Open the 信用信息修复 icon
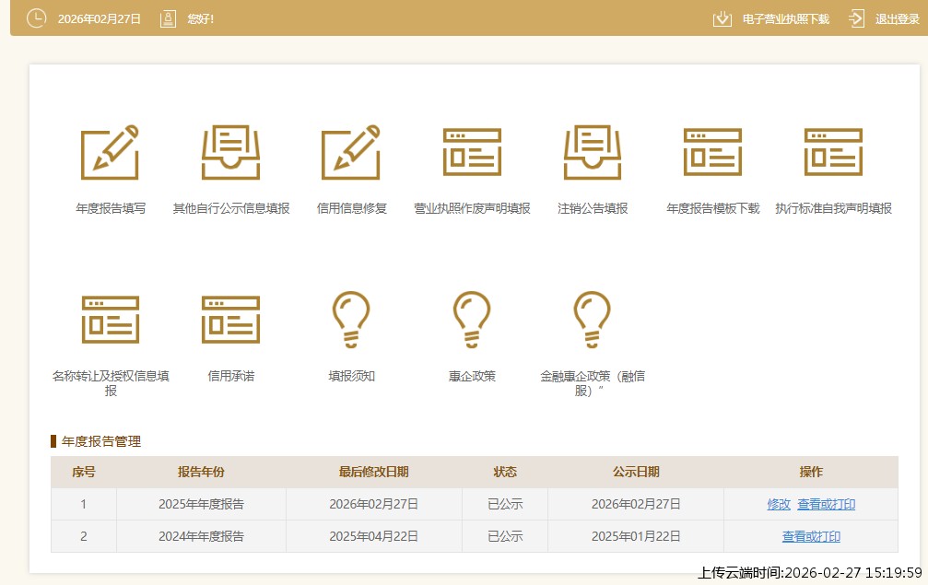This screenshot has width=928, height=585. tap(350, 153)
